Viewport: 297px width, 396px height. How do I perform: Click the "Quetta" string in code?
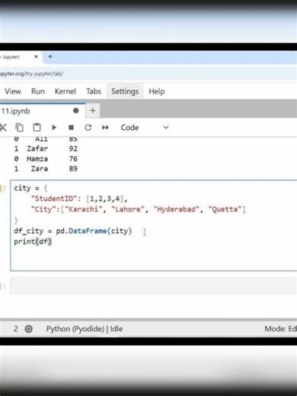tap(225, 209)
